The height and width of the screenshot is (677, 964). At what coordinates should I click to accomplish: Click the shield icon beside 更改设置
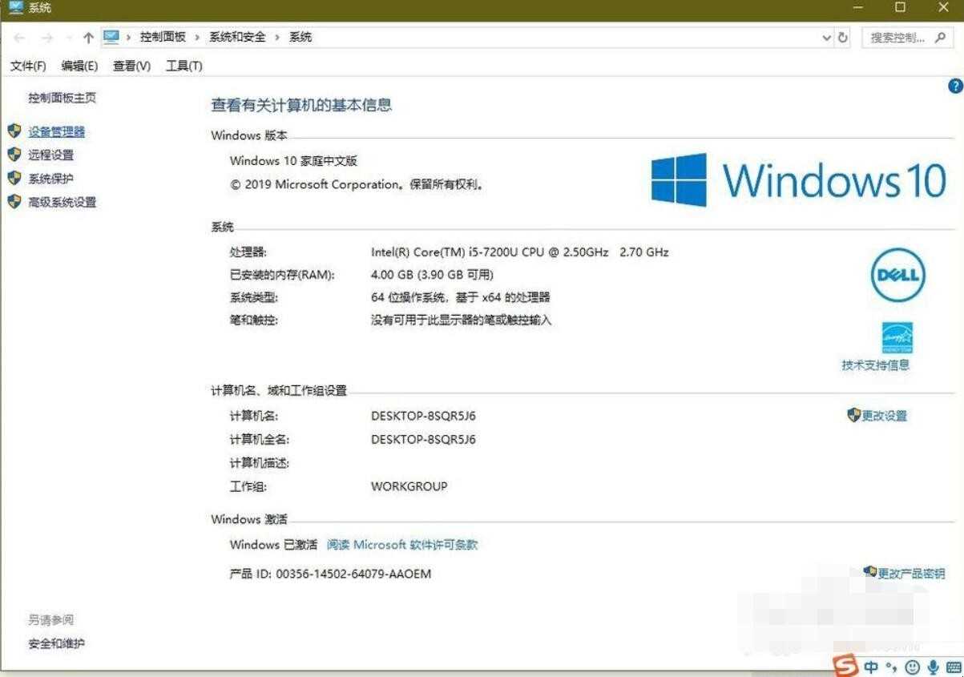pos(853,415)
